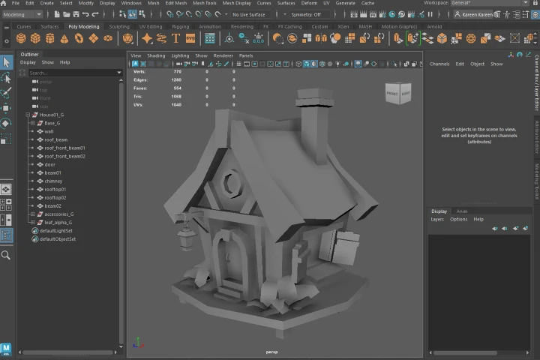Click Layers in the layer editor
This screenshot has width=540, height=360.
click(437, 220)
